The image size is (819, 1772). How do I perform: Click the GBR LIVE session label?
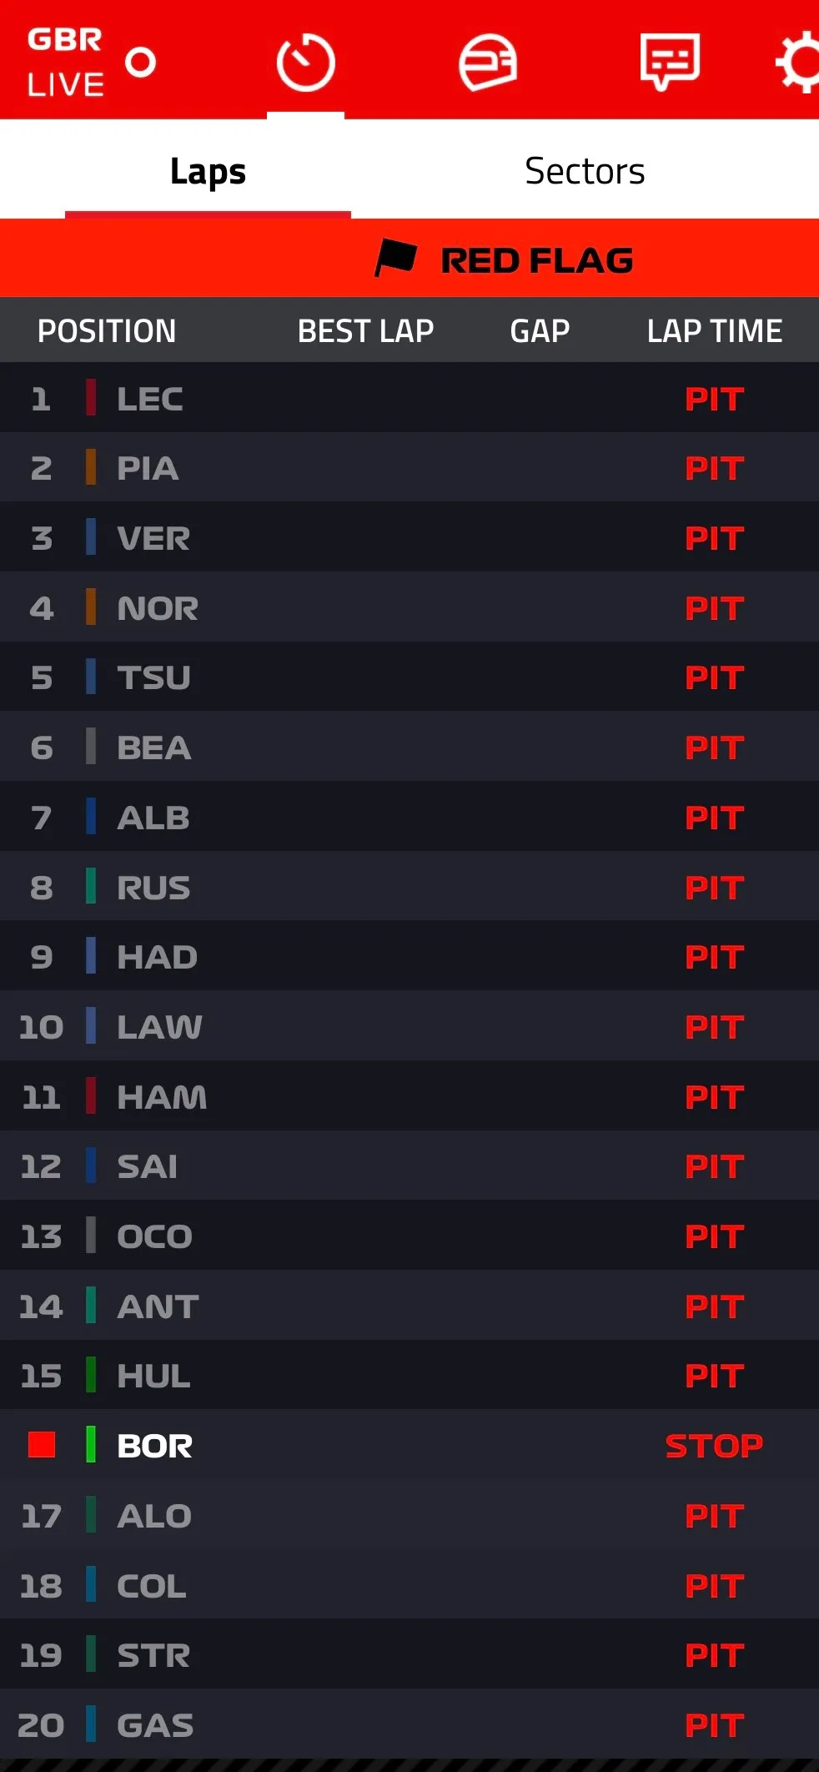tap(65, 62)
